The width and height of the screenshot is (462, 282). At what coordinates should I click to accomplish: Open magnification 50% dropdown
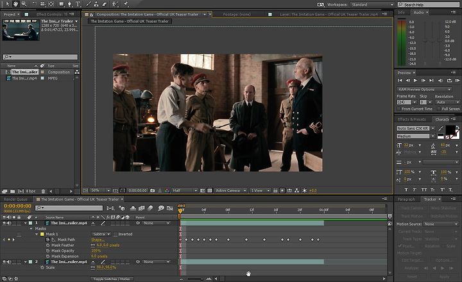click(100, 190)
